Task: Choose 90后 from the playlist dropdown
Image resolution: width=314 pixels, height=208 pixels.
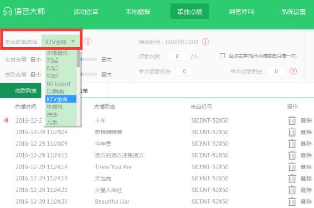Action: point(61,76)
